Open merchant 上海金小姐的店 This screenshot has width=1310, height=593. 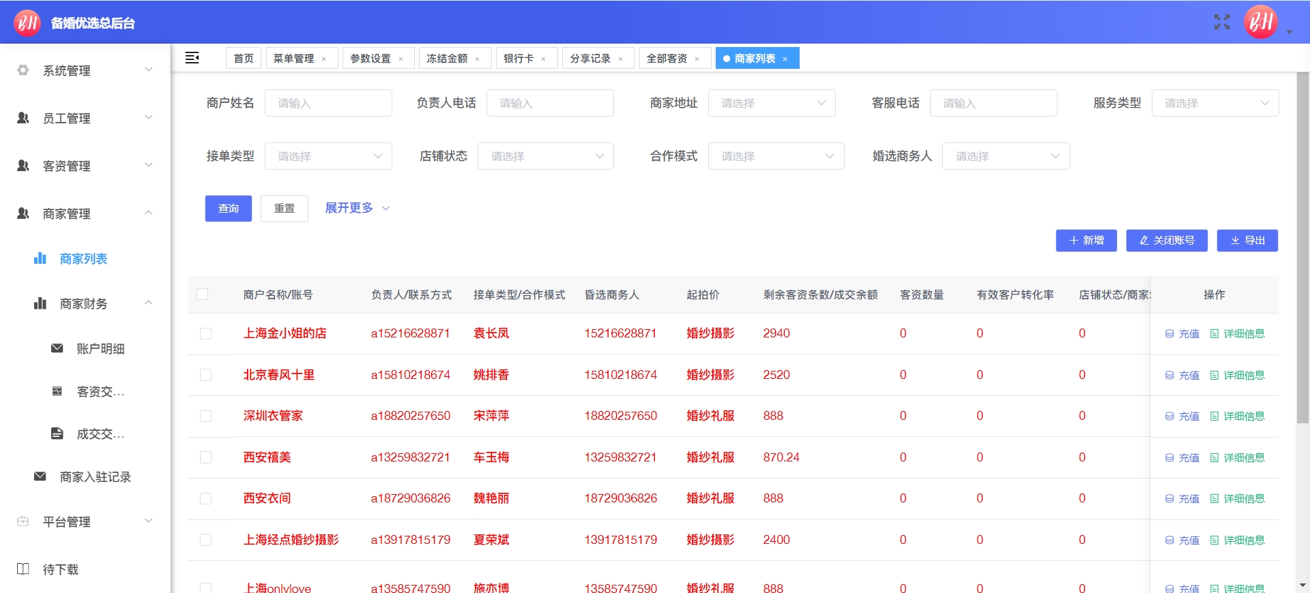[x=285, y=333]
